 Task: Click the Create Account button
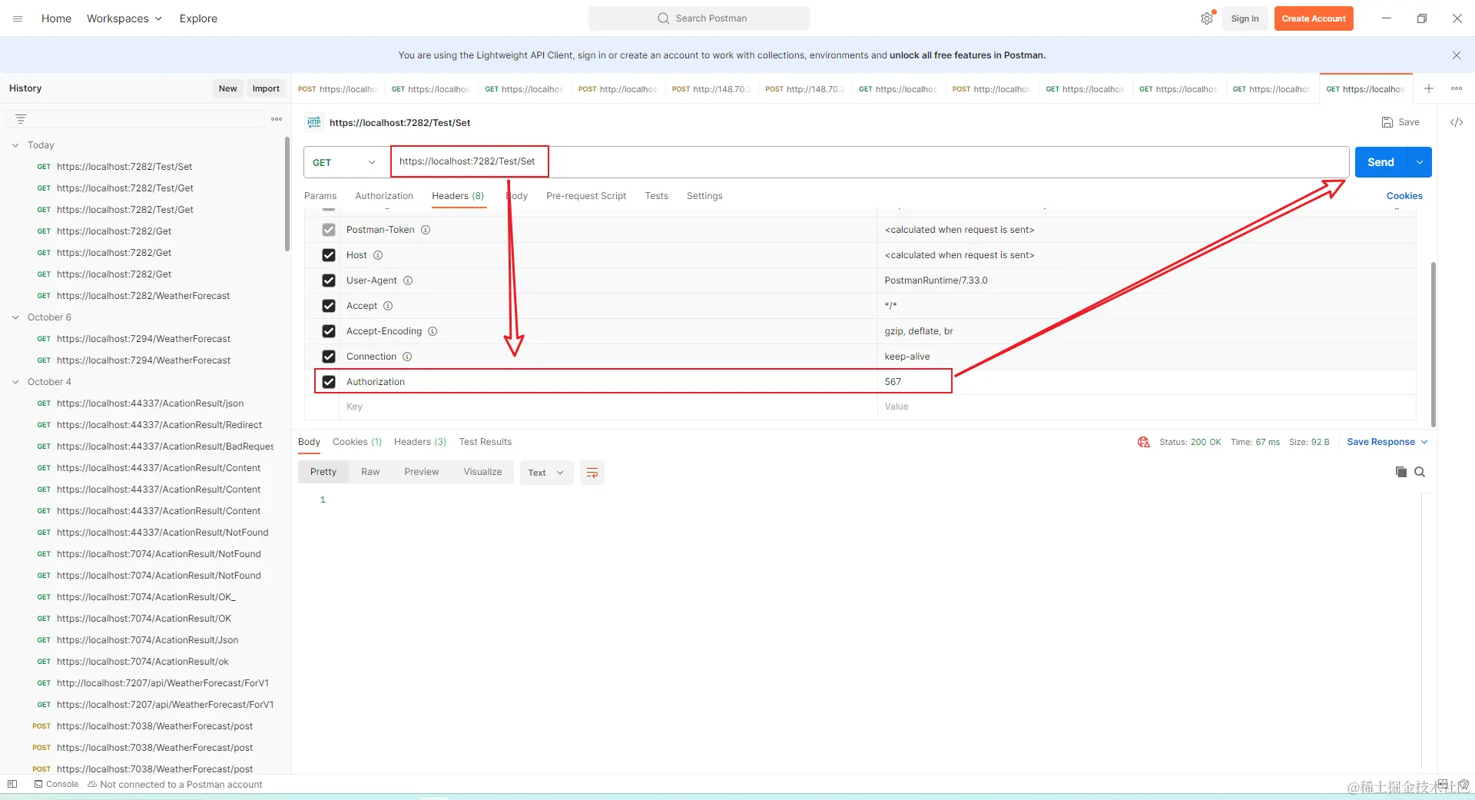(x=1314, y=18)
